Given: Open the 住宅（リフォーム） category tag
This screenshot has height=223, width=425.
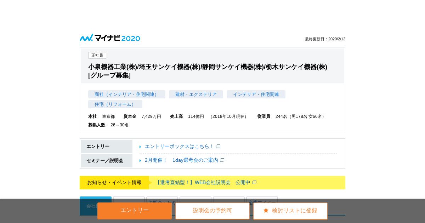Looking at the screenshot, I should tap(115, 104).
